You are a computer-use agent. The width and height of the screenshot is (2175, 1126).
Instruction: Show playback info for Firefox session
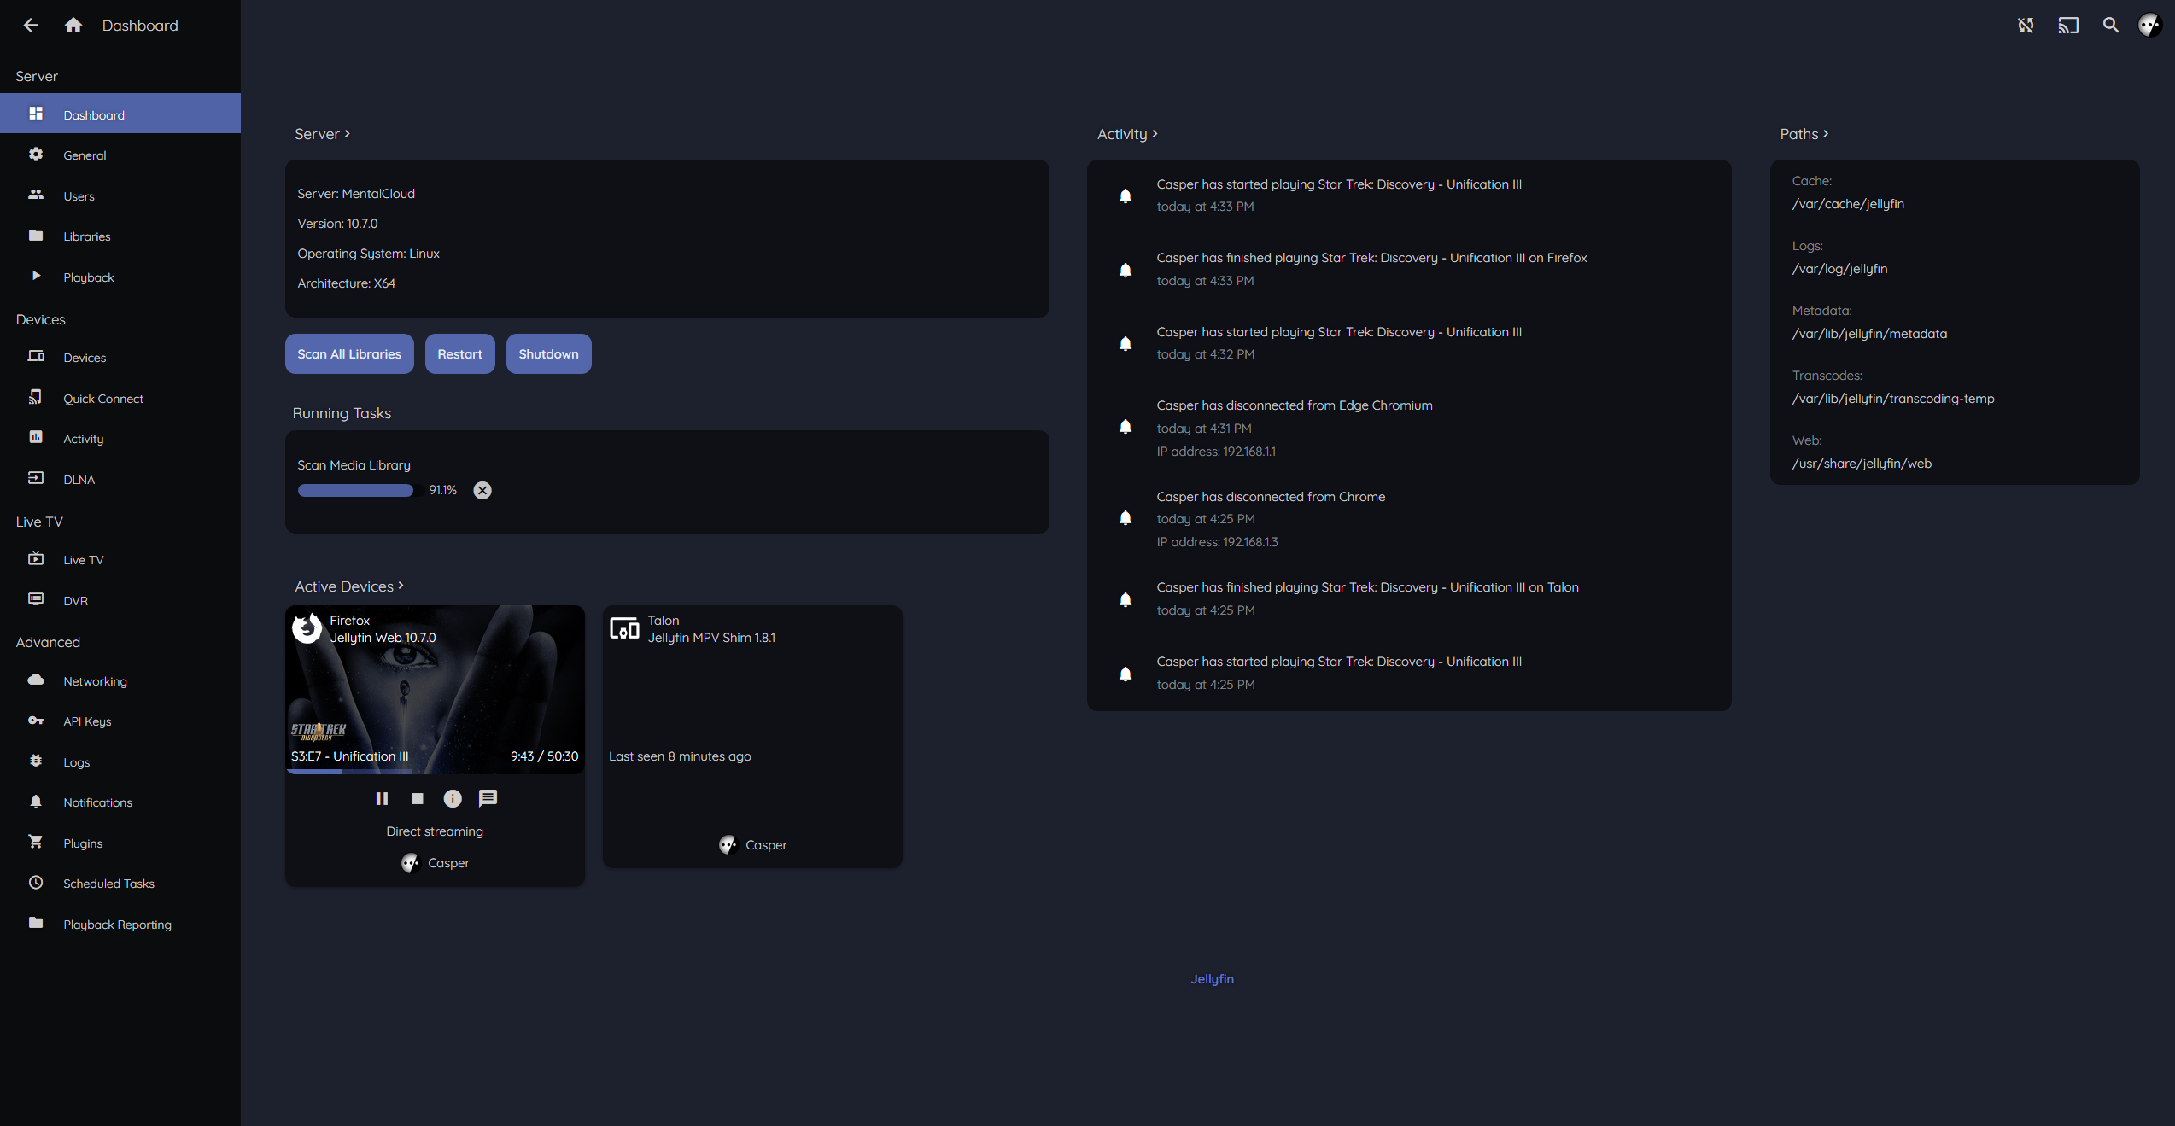pyautogui.click(x=453, y=798)
